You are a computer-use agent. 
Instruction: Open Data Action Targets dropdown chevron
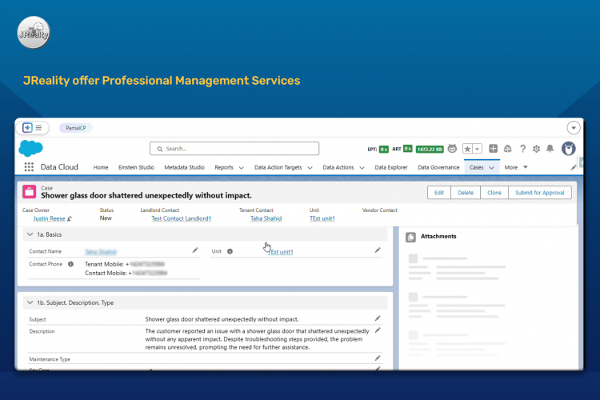(310, 168)
